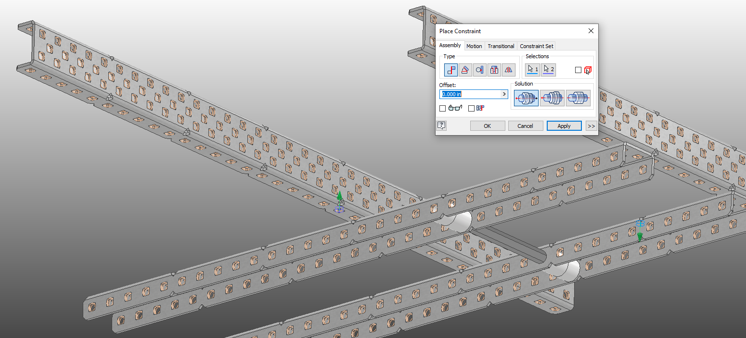Image resolution: width=746 pixels, height=338 pixels.
Task: Click the green axis arrow on the left channel
Action: pyautogui.click(x=339, y=196)
